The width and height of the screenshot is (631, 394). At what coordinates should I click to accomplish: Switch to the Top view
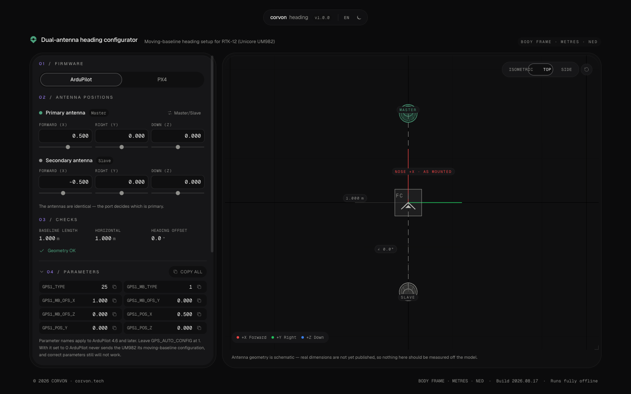coord(547,70)
